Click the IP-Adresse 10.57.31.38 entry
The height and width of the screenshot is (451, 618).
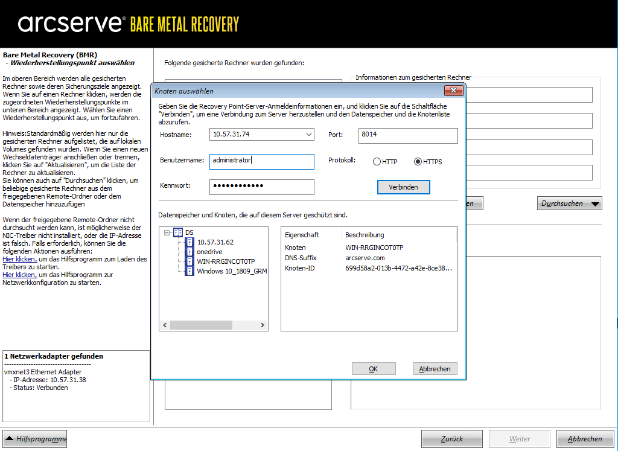[x=49, y=380]
